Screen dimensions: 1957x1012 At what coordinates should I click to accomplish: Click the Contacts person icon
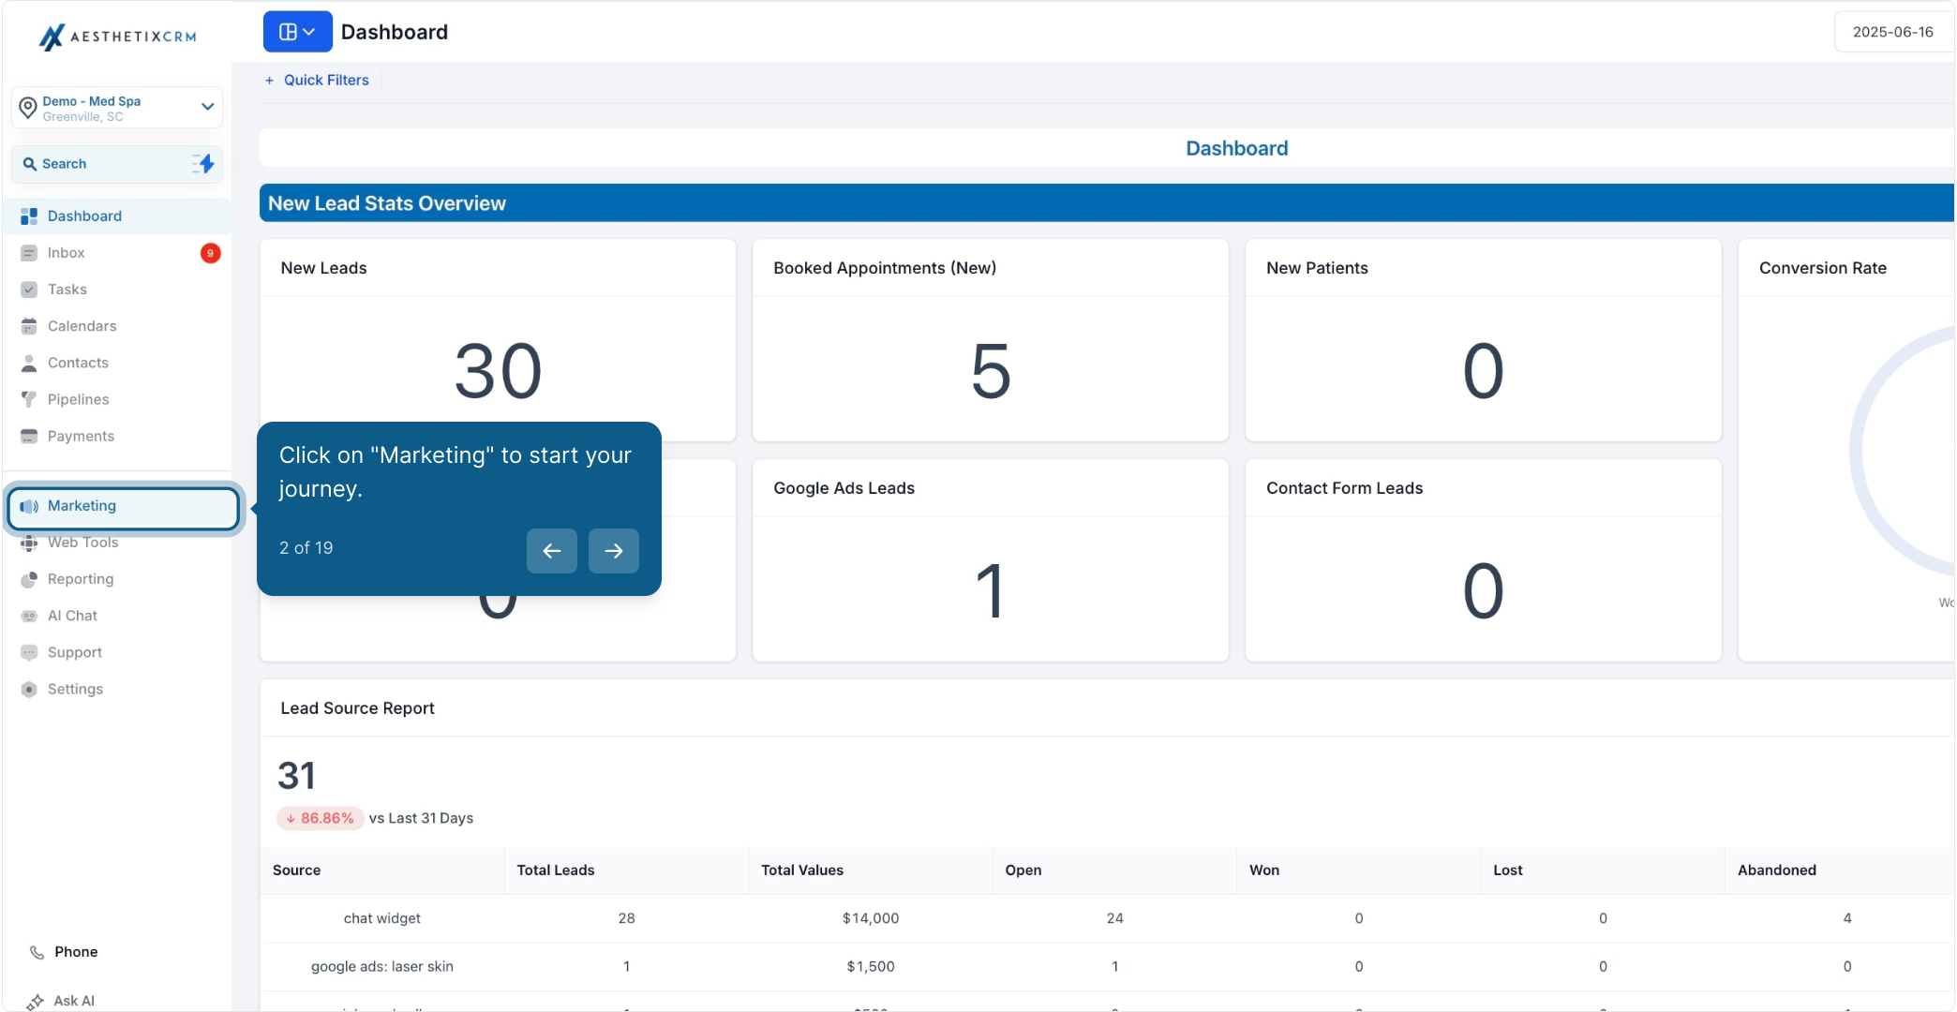(29, 363)
